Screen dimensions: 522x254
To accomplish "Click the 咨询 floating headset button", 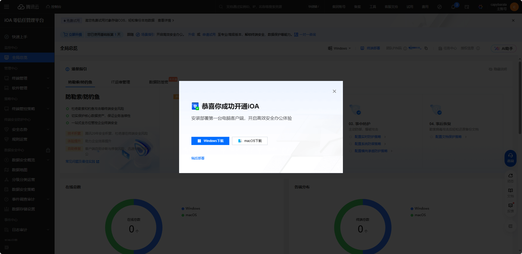I will pyautogui.click(x=511, y=158).
